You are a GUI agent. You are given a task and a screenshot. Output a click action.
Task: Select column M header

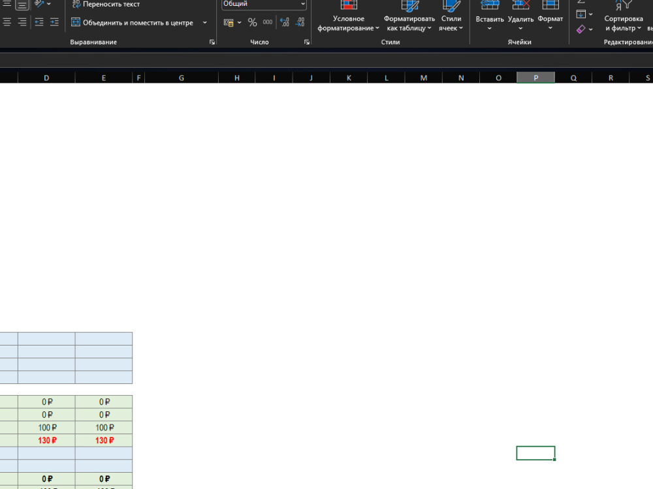[424, 78]
